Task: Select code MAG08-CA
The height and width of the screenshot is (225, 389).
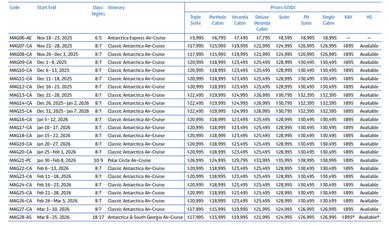Action: pyautogui.click(x=21, y=54)
